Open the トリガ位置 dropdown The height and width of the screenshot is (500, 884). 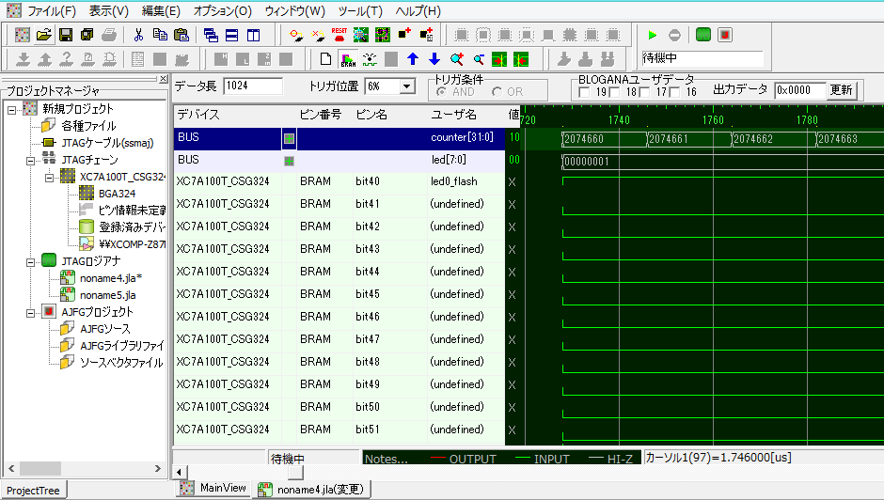407,86
